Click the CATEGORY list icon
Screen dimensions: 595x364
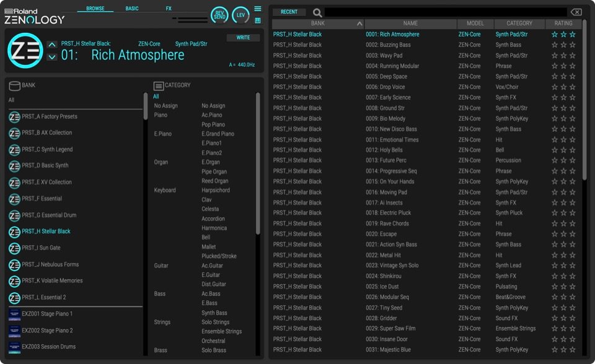click(x=159, y=86)
